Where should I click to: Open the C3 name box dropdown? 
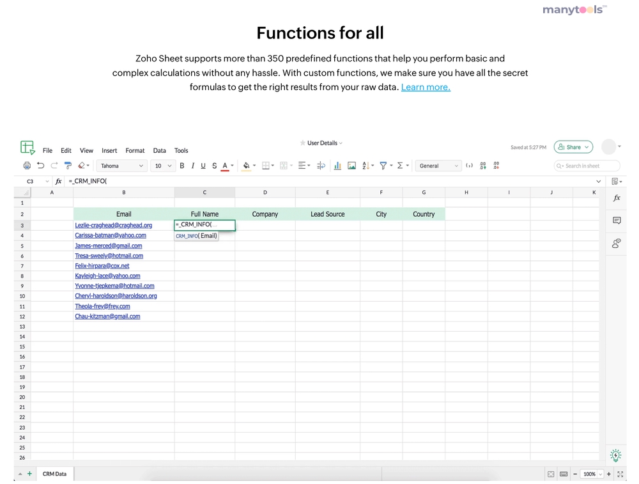coord(47,182)
